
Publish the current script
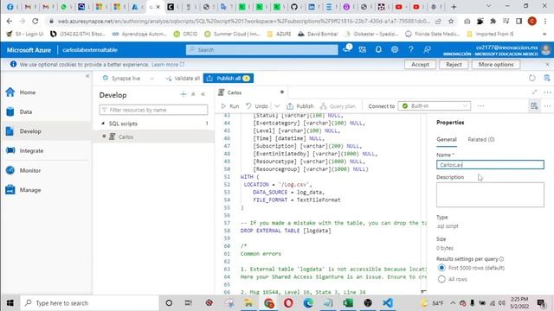(300, 106)
